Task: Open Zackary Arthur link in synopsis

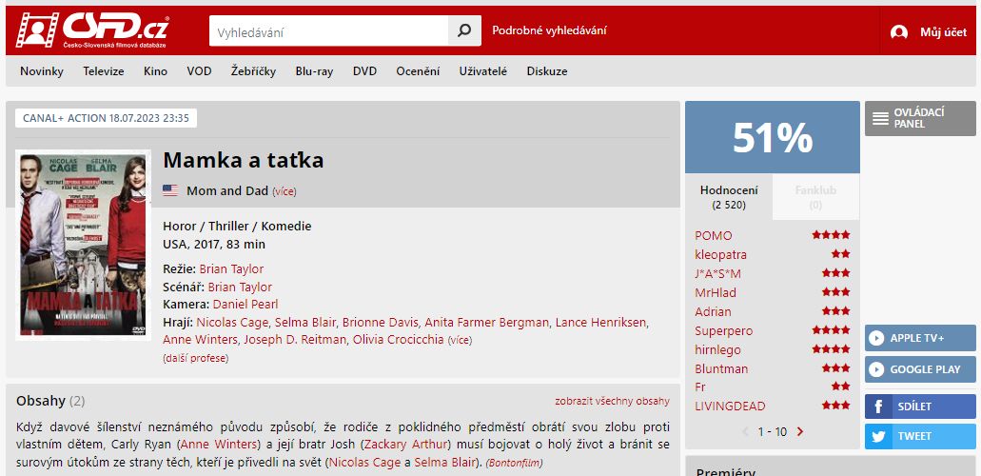Action: point(406,446)
